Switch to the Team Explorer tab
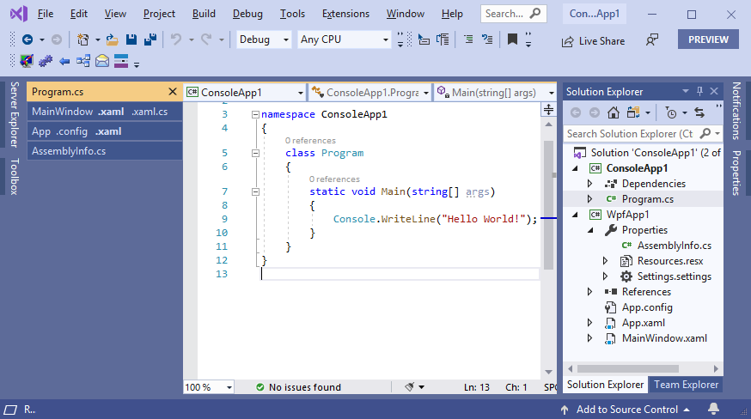The height and width of the screenshot is (419, 751). (687, 385)
